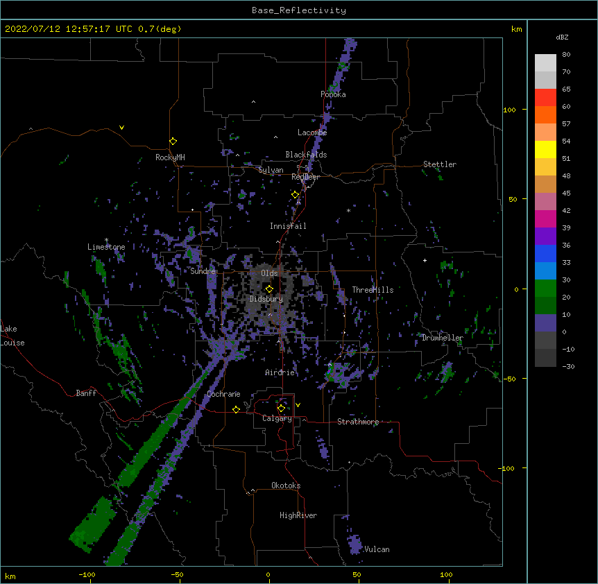This screenshot has height=584, width=598.
Task: Click the Cochrane town label
Action: (223, 394)
